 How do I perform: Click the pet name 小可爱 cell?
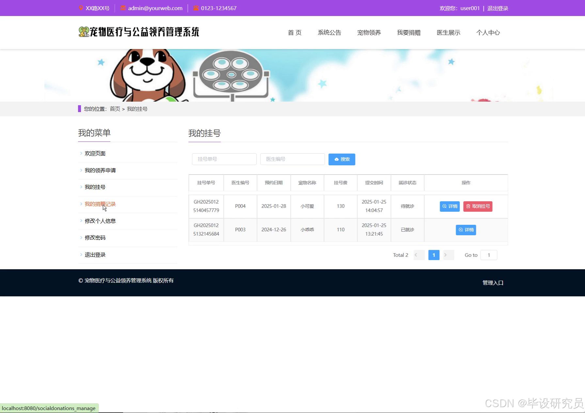click(x=307, y=206)
